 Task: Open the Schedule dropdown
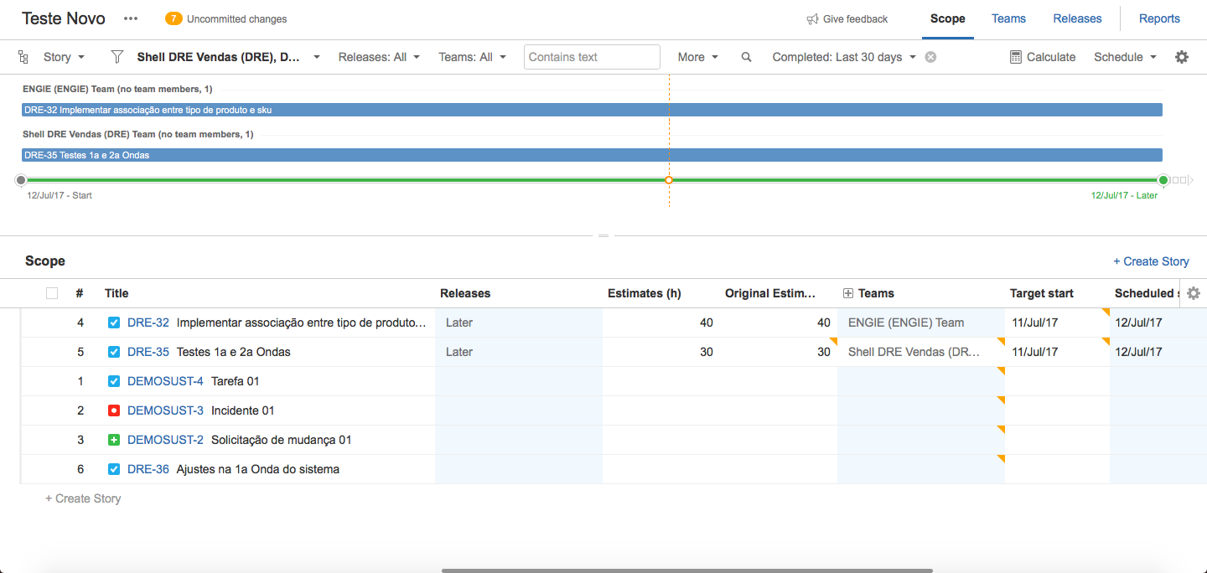tap(1125, 57)
